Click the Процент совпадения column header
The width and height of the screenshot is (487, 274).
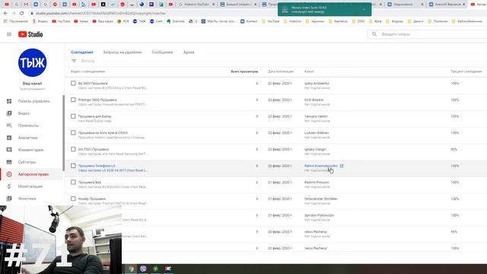(x=466, y=72)
